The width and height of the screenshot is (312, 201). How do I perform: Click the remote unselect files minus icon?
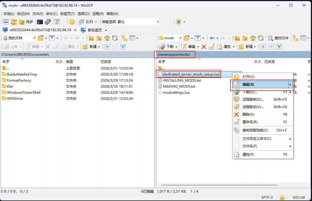coord(271,47)
